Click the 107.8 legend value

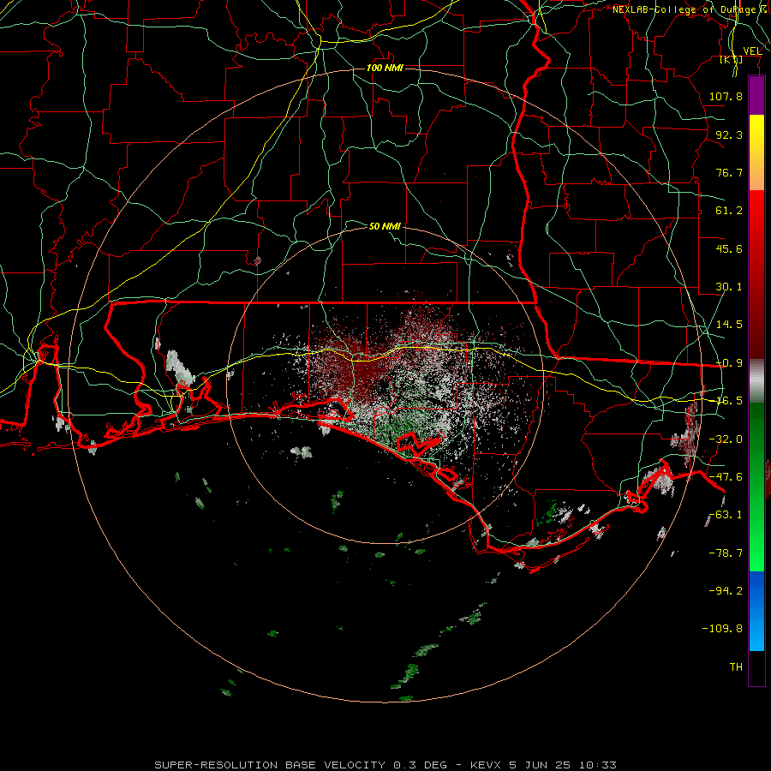click(x=726, y=96)
